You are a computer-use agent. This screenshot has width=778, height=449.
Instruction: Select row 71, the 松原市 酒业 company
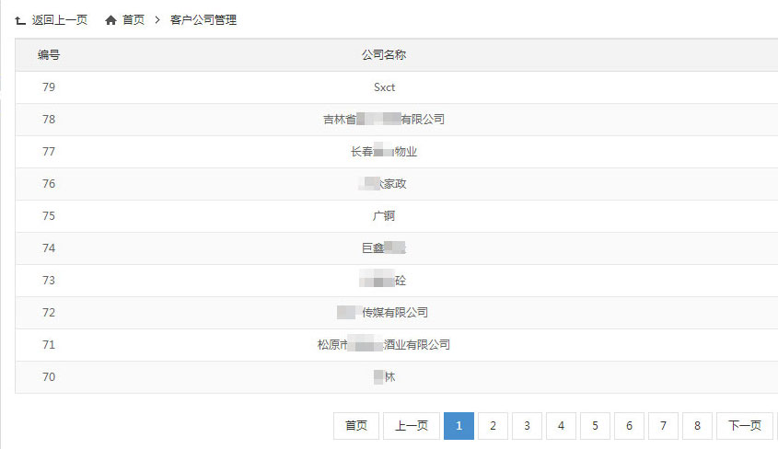[384, 345]
